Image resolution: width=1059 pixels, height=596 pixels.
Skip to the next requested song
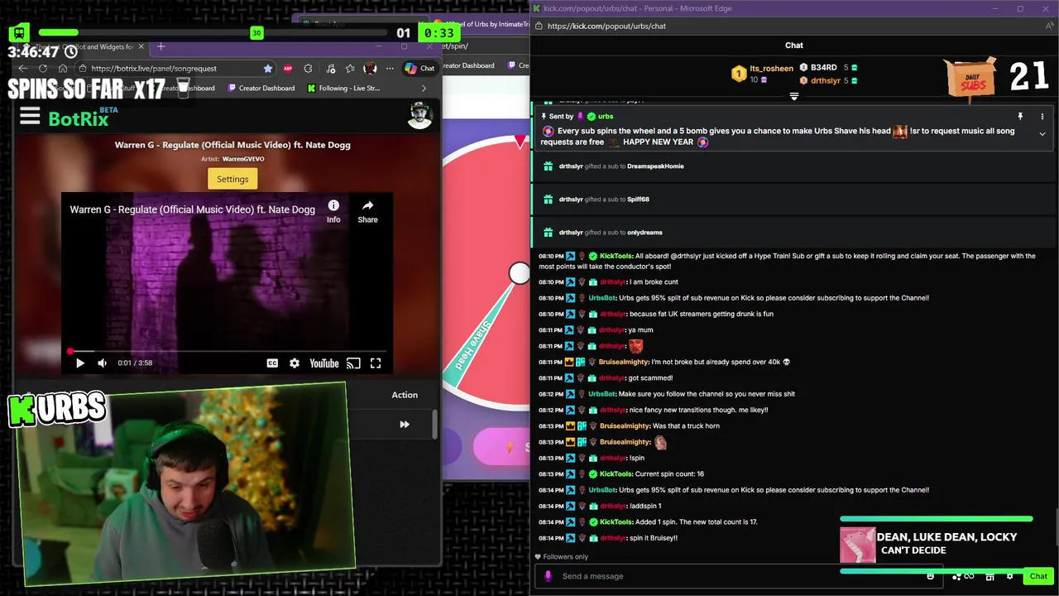pos(405,425)
